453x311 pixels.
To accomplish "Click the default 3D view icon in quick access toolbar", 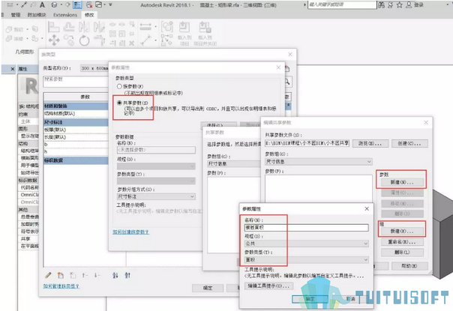I will [x=54, y=5].
